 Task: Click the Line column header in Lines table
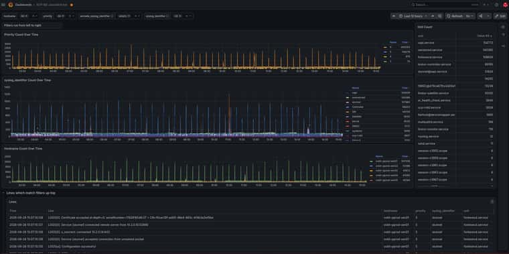(x=51, y=211)
